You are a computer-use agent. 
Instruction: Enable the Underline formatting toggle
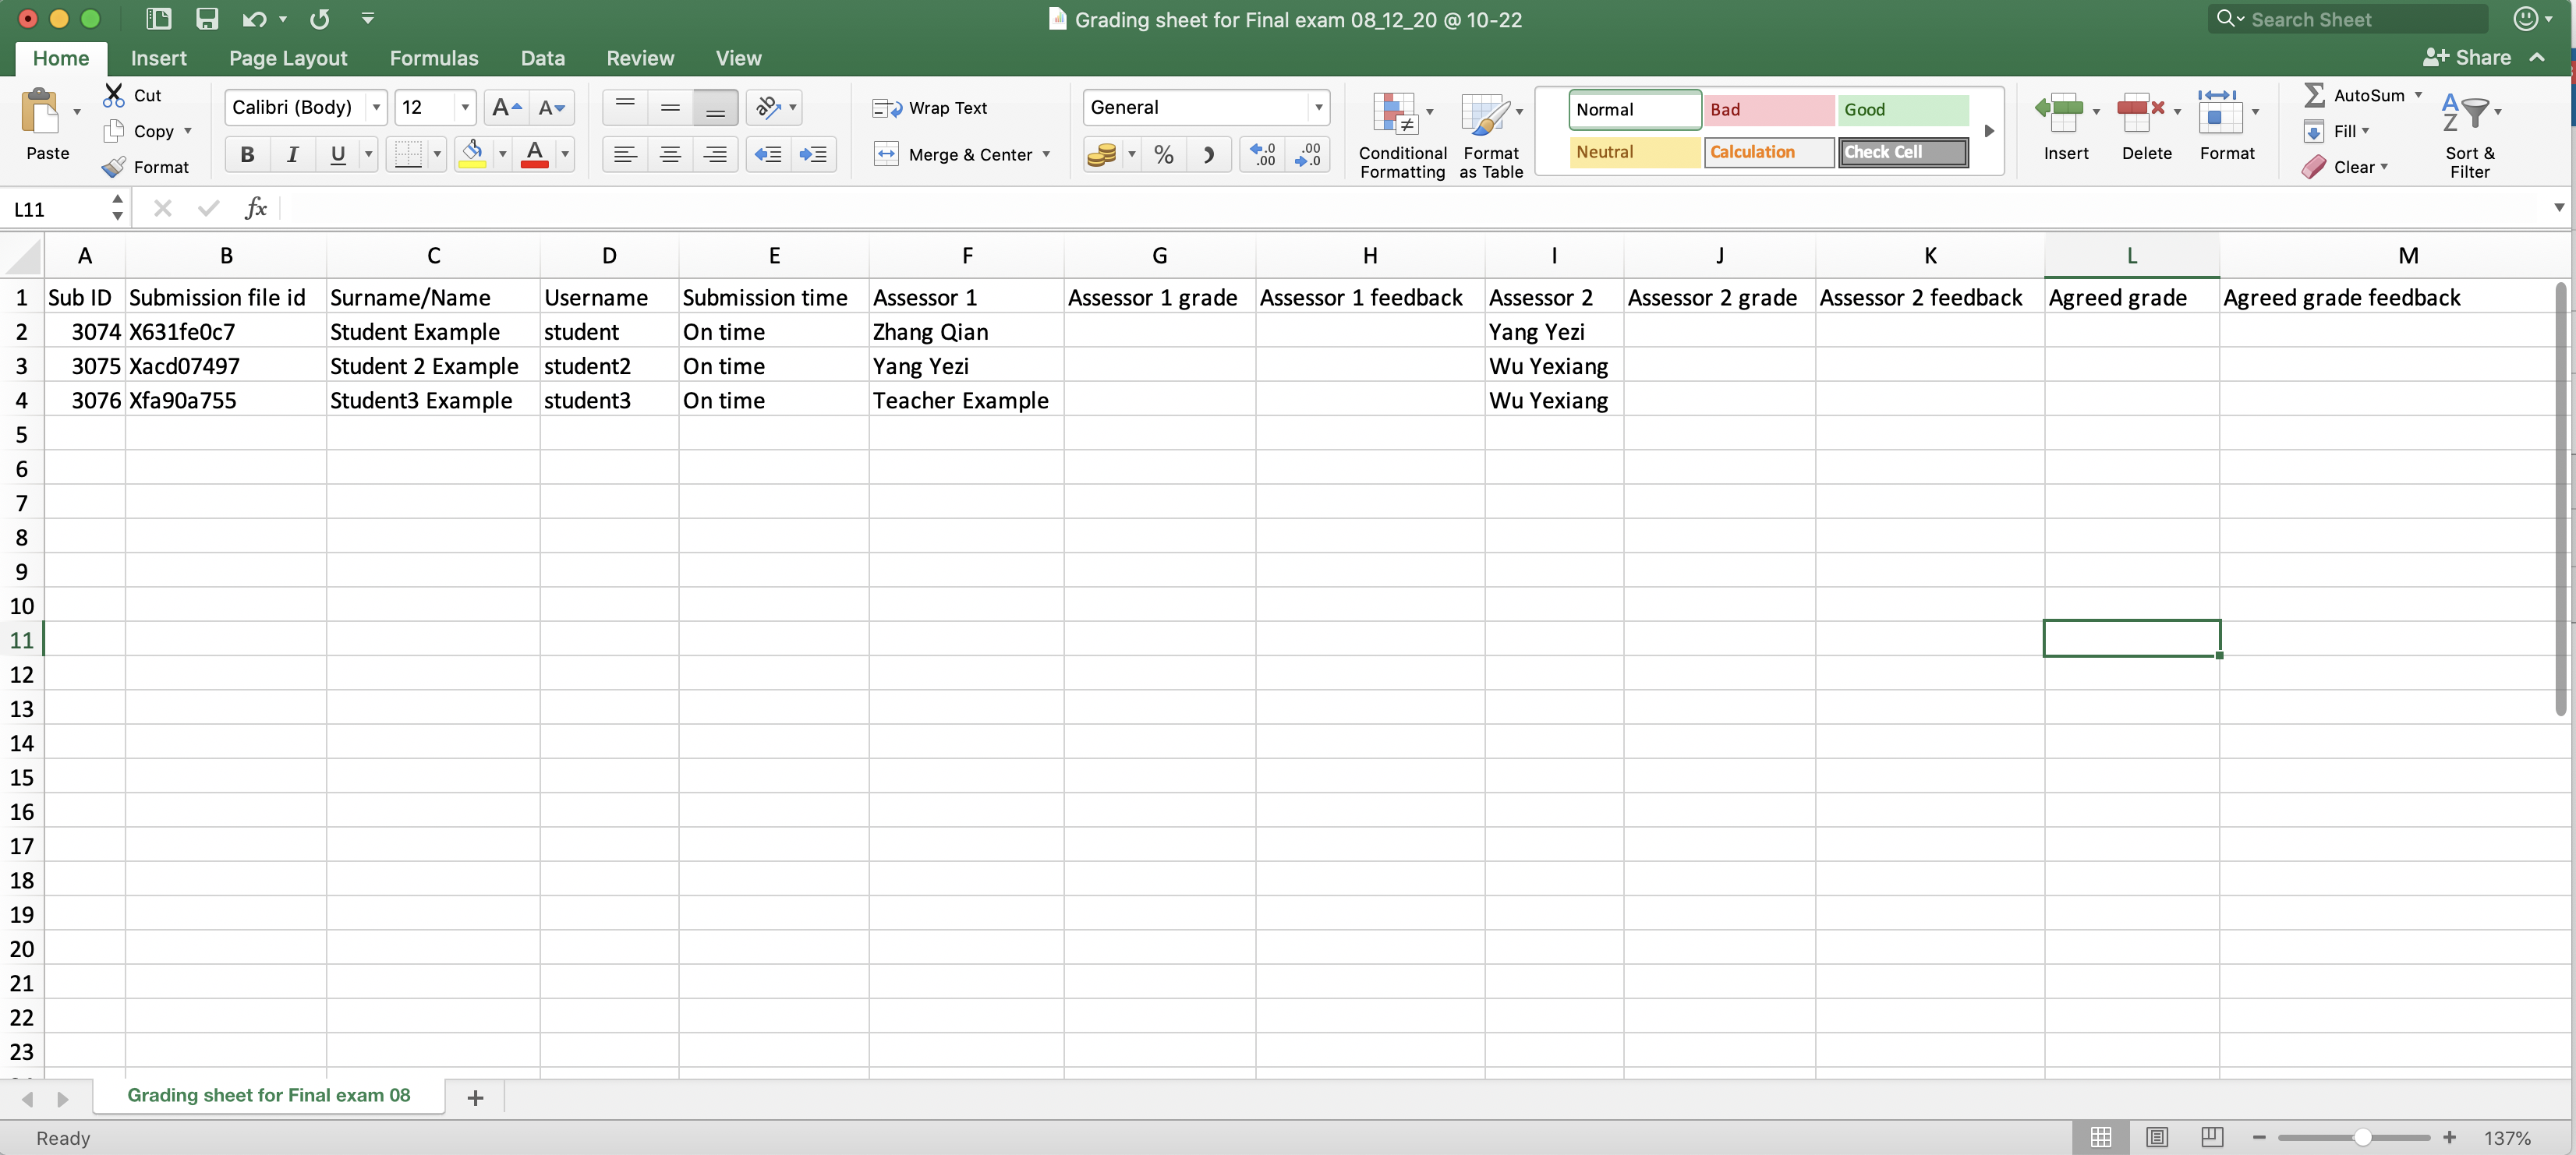pos(337,154)
